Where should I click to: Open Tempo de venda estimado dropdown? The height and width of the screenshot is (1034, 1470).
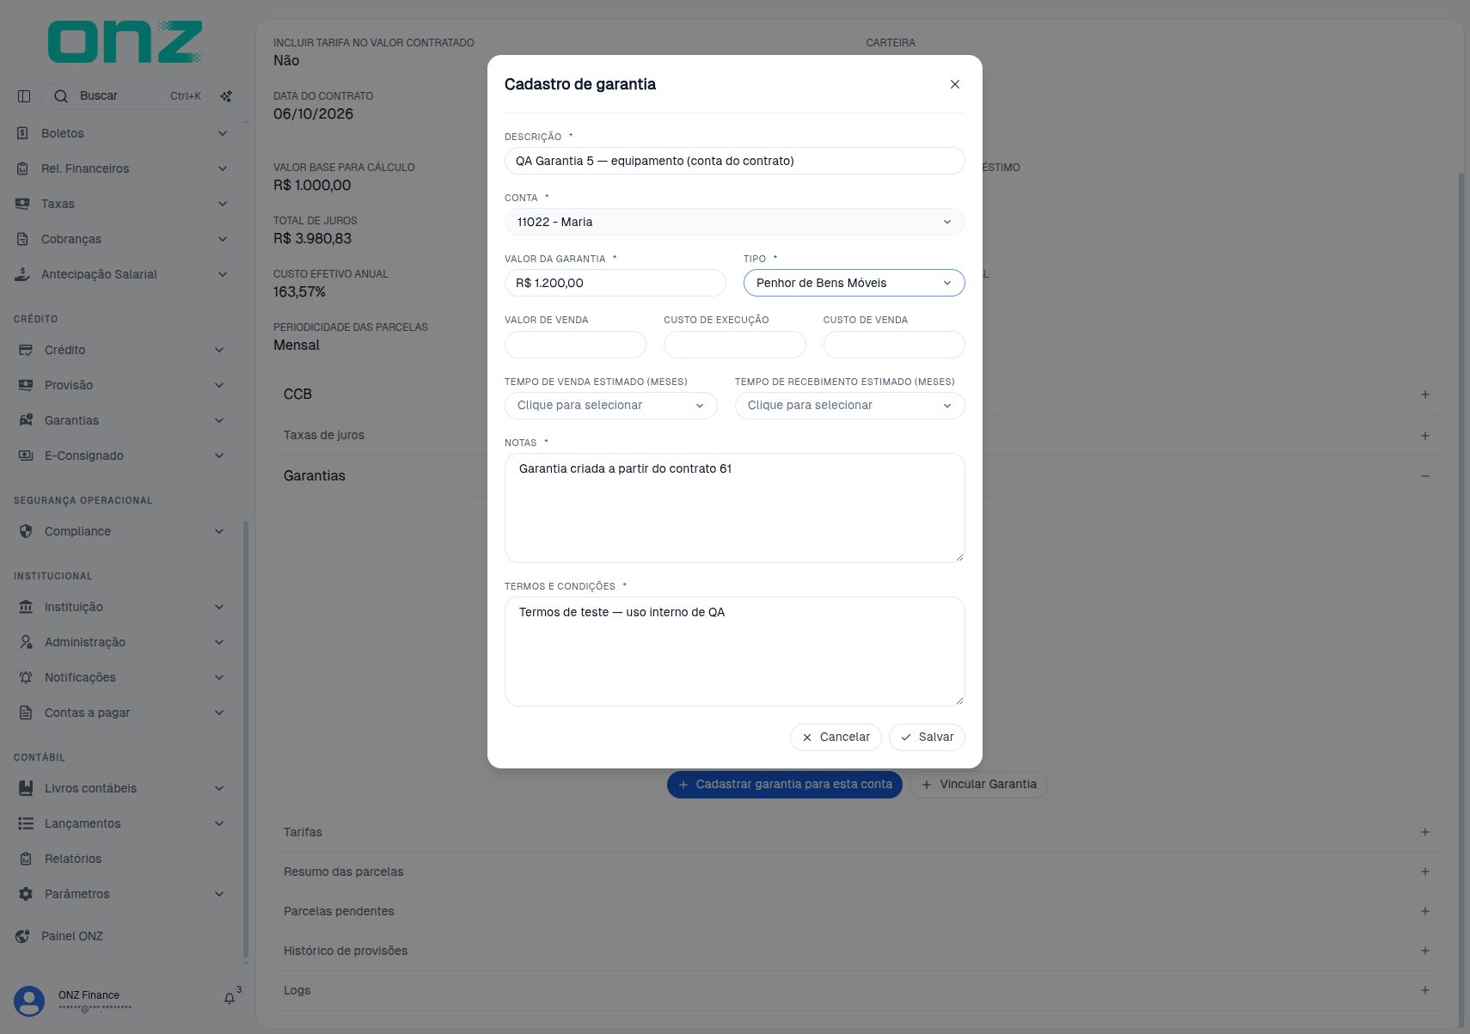610,406
